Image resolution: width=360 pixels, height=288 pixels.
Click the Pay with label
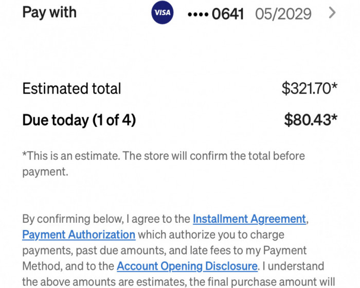point(49,12)
